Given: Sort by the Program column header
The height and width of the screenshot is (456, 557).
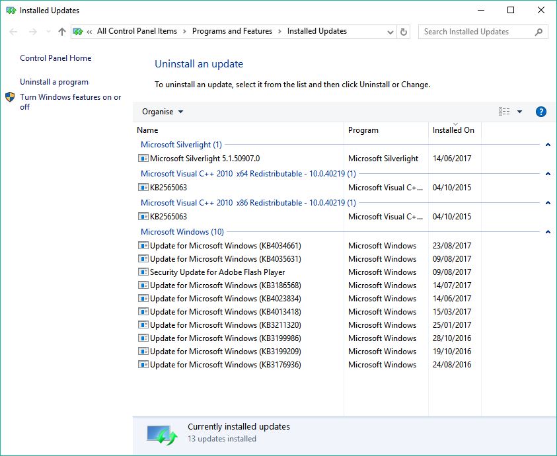Looking at the screenshot, I should click(386, 130).
